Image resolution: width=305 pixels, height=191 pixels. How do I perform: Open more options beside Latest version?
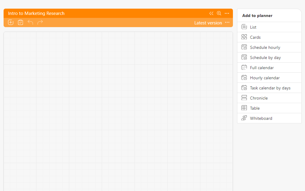click(227, 22)
